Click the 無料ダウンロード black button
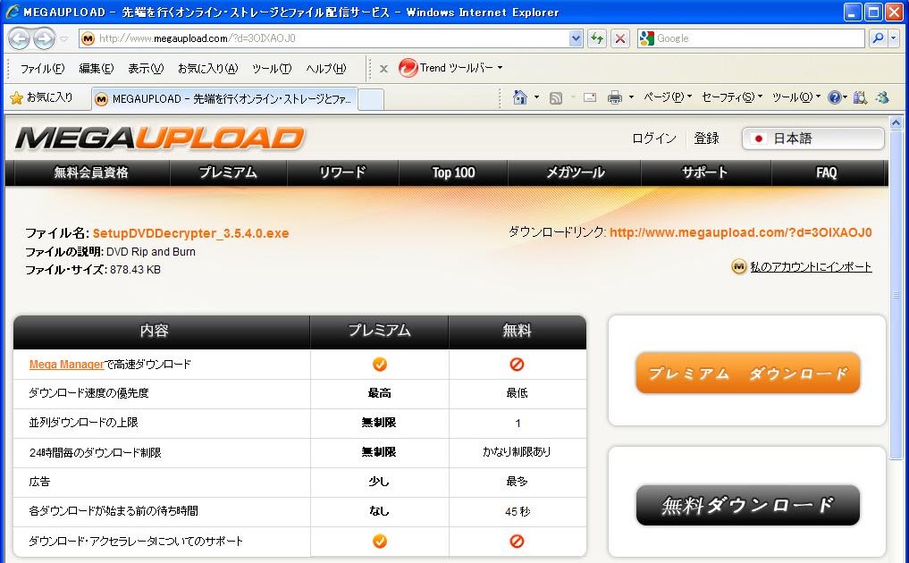 pos(748,506)
